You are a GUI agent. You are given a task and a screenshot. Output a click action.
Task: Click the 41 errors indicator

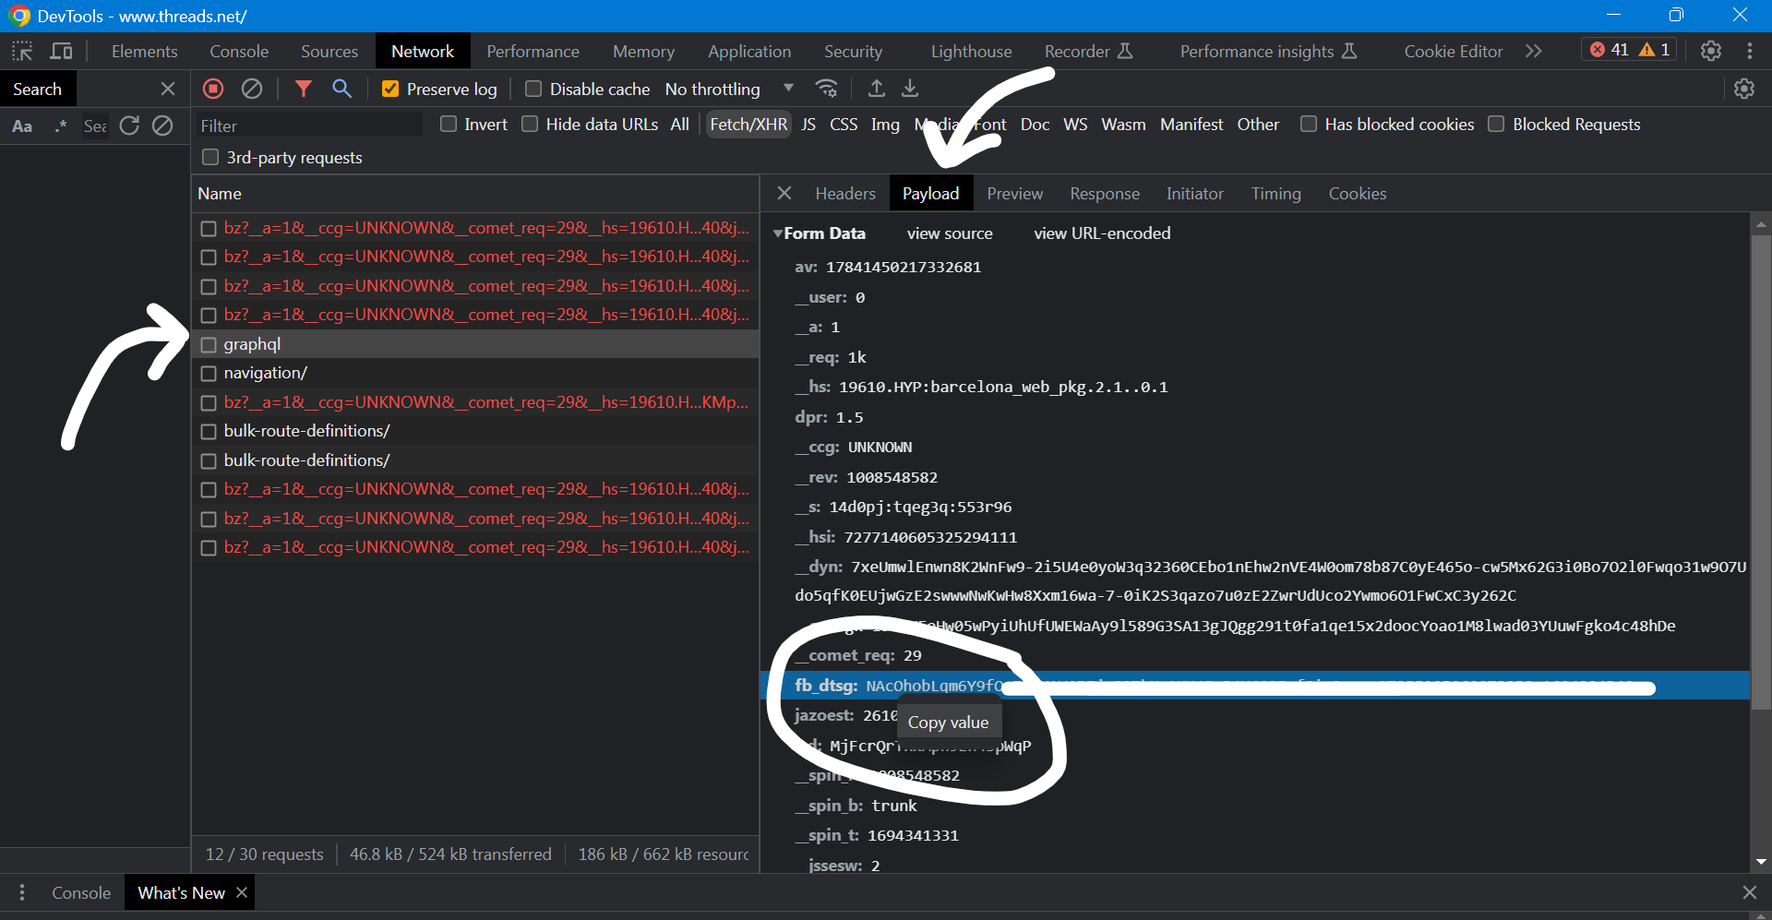[x=1610, y=50]
